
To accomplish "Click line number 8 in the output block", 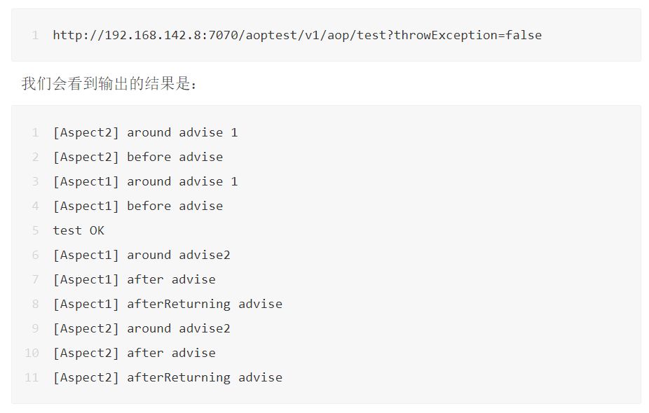I will 35,304.
